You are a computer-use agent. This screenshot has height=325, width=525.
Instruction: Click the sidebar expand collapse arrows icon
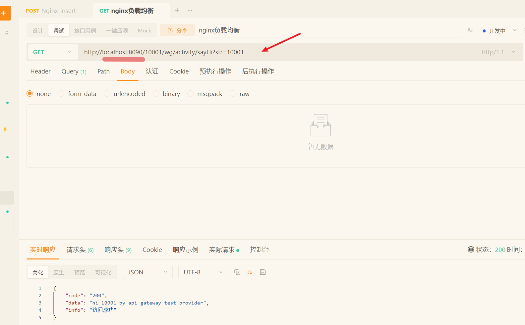(x=7, y=33)
